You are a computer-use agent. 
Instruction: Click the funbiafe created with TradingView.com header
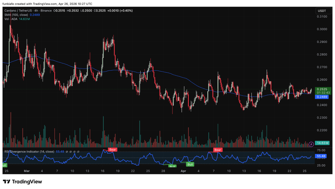click(47, 4)
